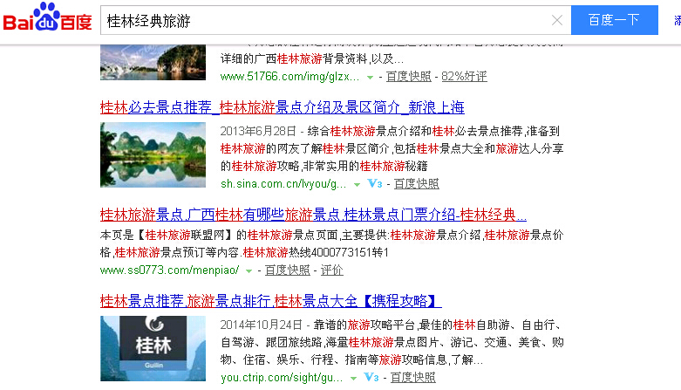
Task: Click the 82%好评 rating link
Action: pos(464,77)
